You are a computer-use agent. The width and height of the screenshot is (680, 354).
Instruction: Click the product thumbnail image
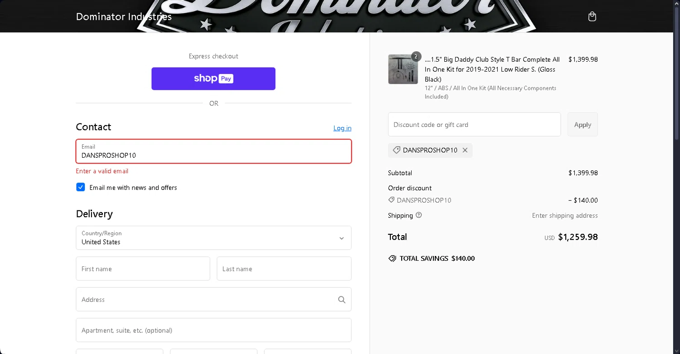403,69
